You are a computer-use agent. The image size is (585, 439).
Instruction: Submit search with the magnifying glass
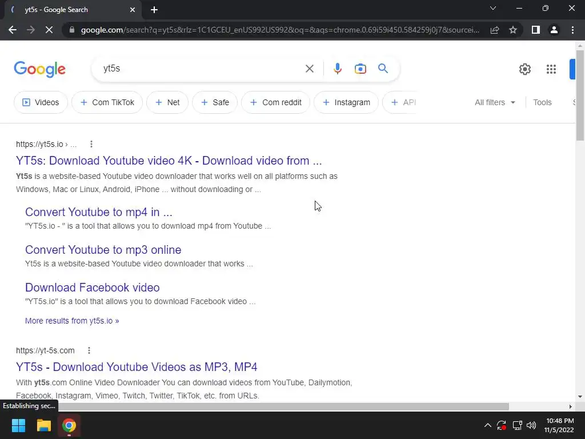(383, 69)
